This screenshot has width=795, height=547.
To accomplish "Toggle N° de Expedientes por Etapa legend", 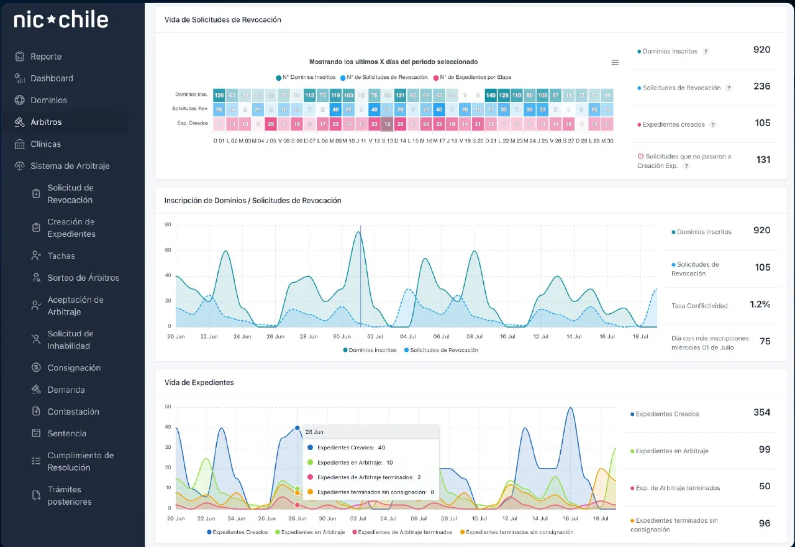I will coord(472,78).
